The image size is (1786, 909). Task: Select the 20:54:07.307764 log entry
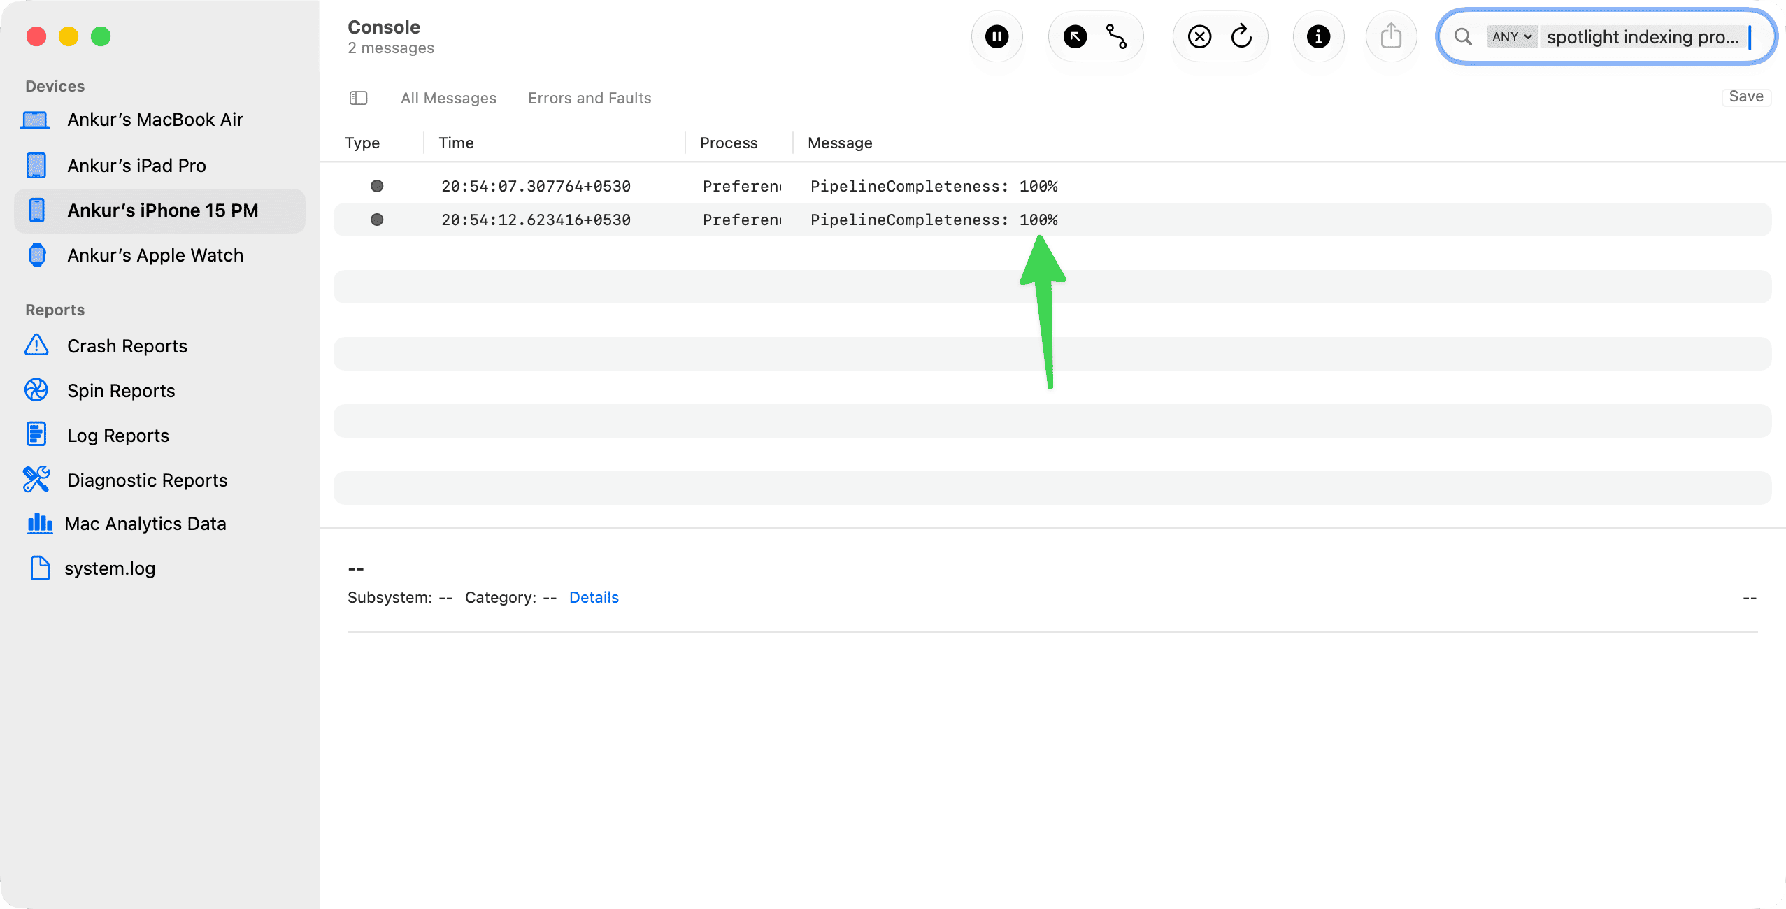[1052, 186]
